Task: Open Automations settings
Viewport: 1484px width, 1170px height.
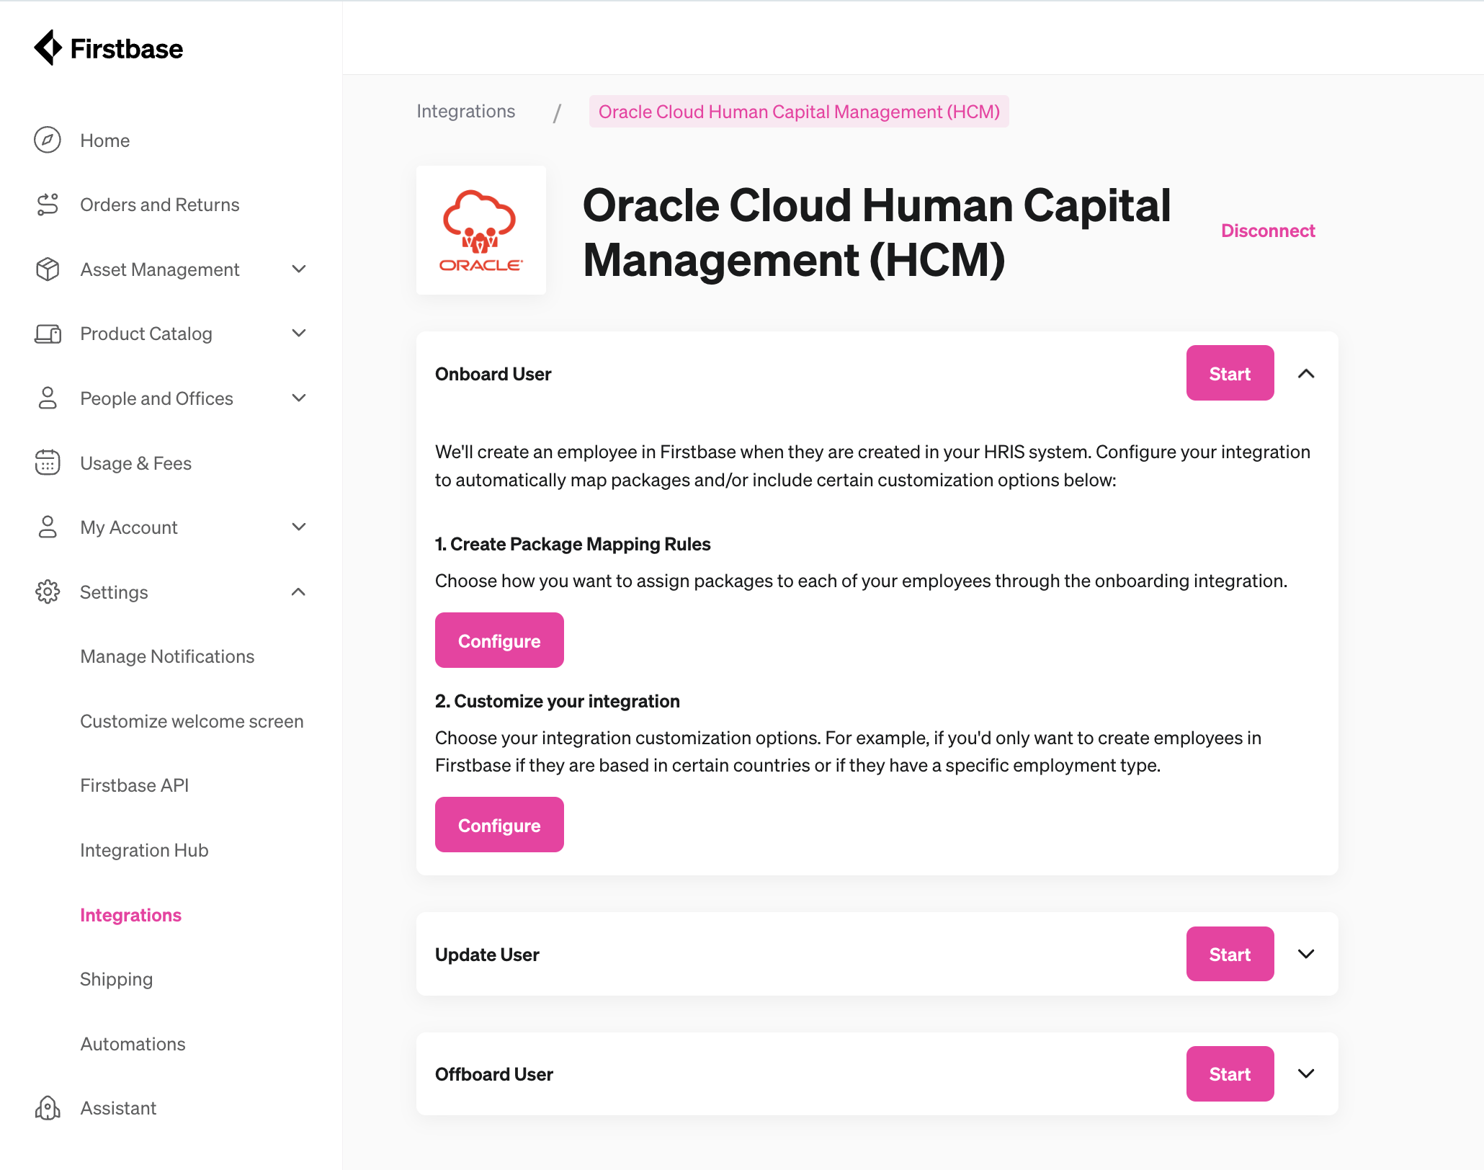Action: click(133, 1044)
